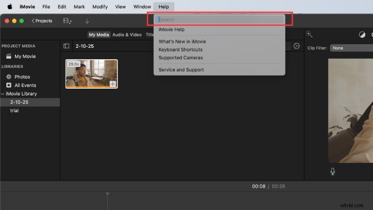The height and width of the screenshot is (210, 373).
Task: Open the Mark menu
Action: pos(79,7)
